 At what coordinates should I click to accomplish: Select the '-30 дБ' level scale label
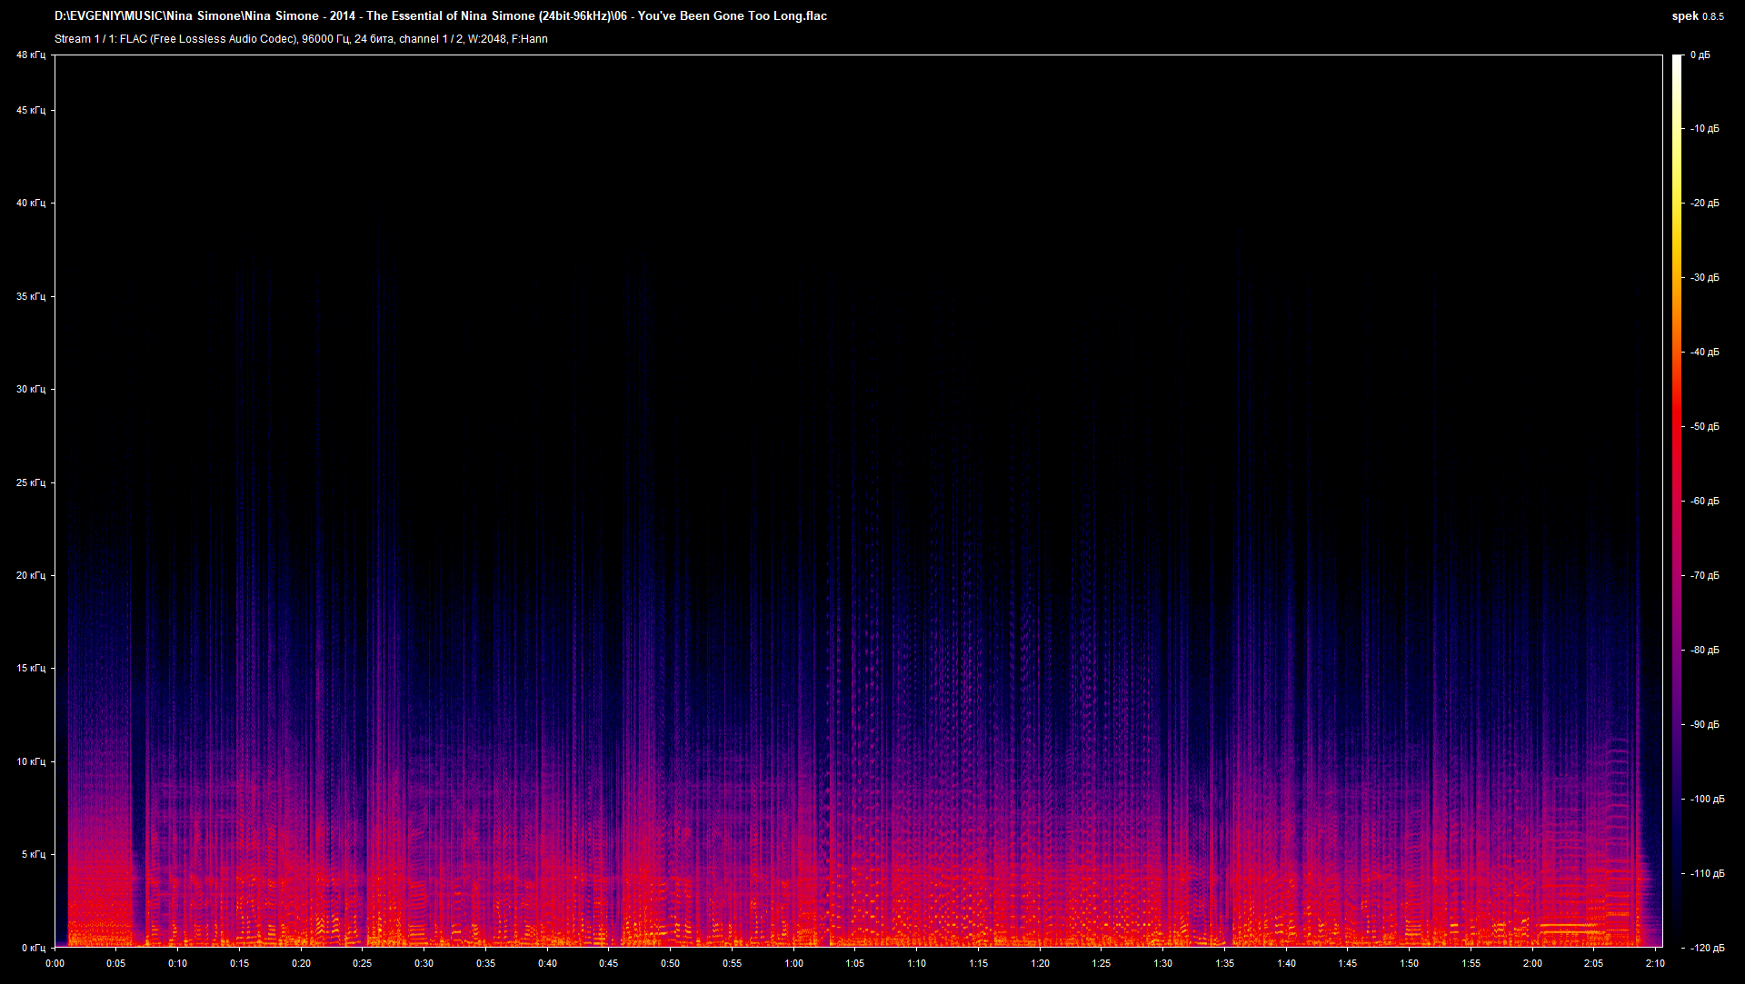pos(1705,278)
